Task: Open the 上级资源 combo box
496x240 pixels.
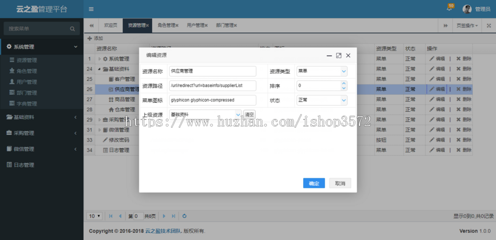Action: [x=238, y=114]
